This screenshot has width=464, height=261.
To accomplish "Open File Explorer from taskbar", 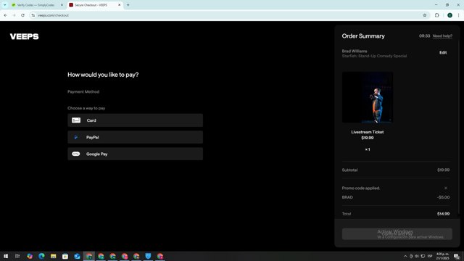I will (53, 256).
